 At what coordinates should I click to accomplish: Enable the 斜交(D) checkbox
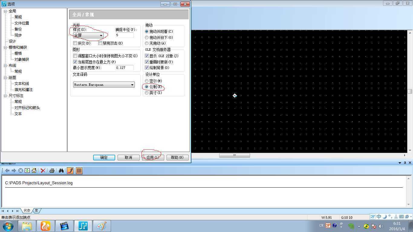[x=75, y=43]
